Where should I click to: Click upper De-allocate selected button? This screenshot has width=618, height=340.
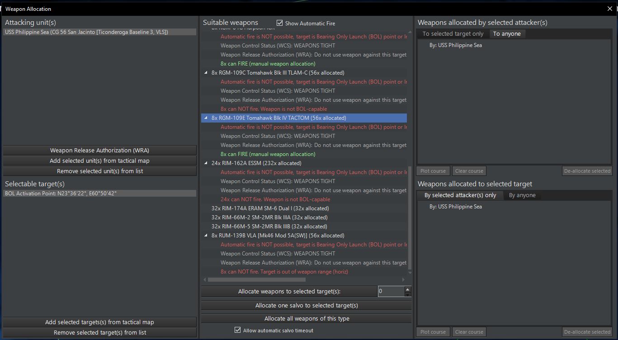587,171
